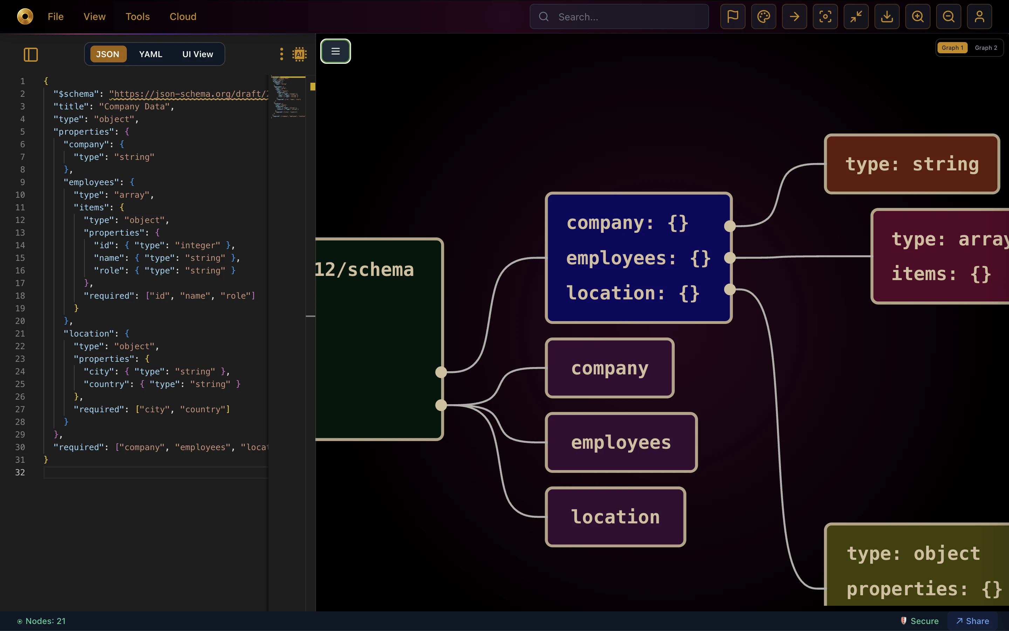This screenshot has height=631, width=1009.
Task: Open the File menu
Action: (55, 17)
